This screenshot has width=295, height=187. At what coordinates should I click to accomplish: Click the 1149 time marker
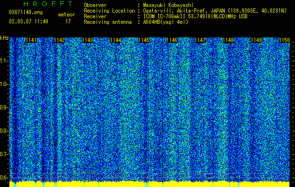click(x=257, y=40)
